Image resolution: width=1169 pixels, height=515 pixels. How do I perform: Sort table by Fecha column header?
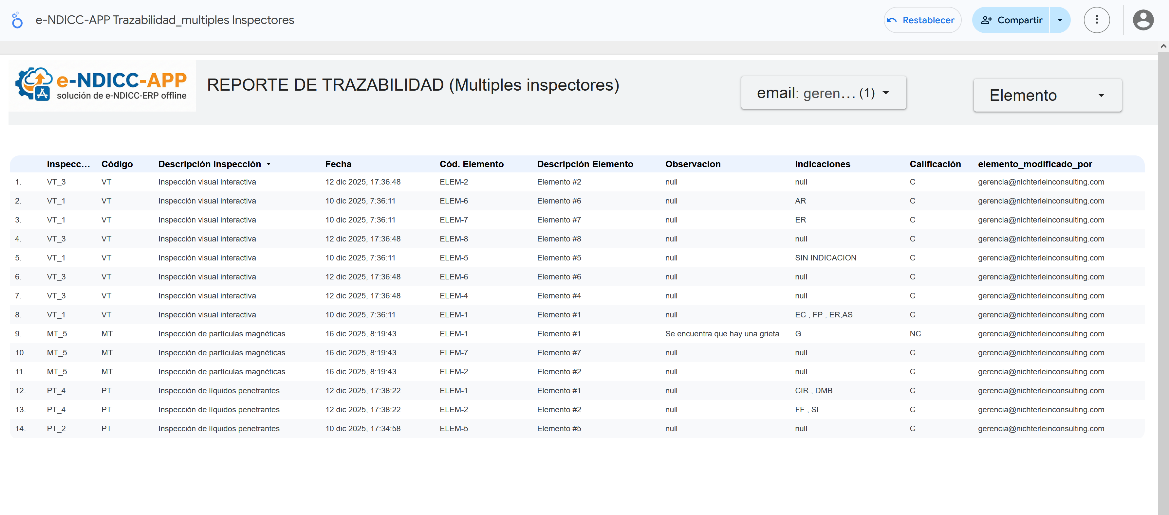(x=338, y=164)
